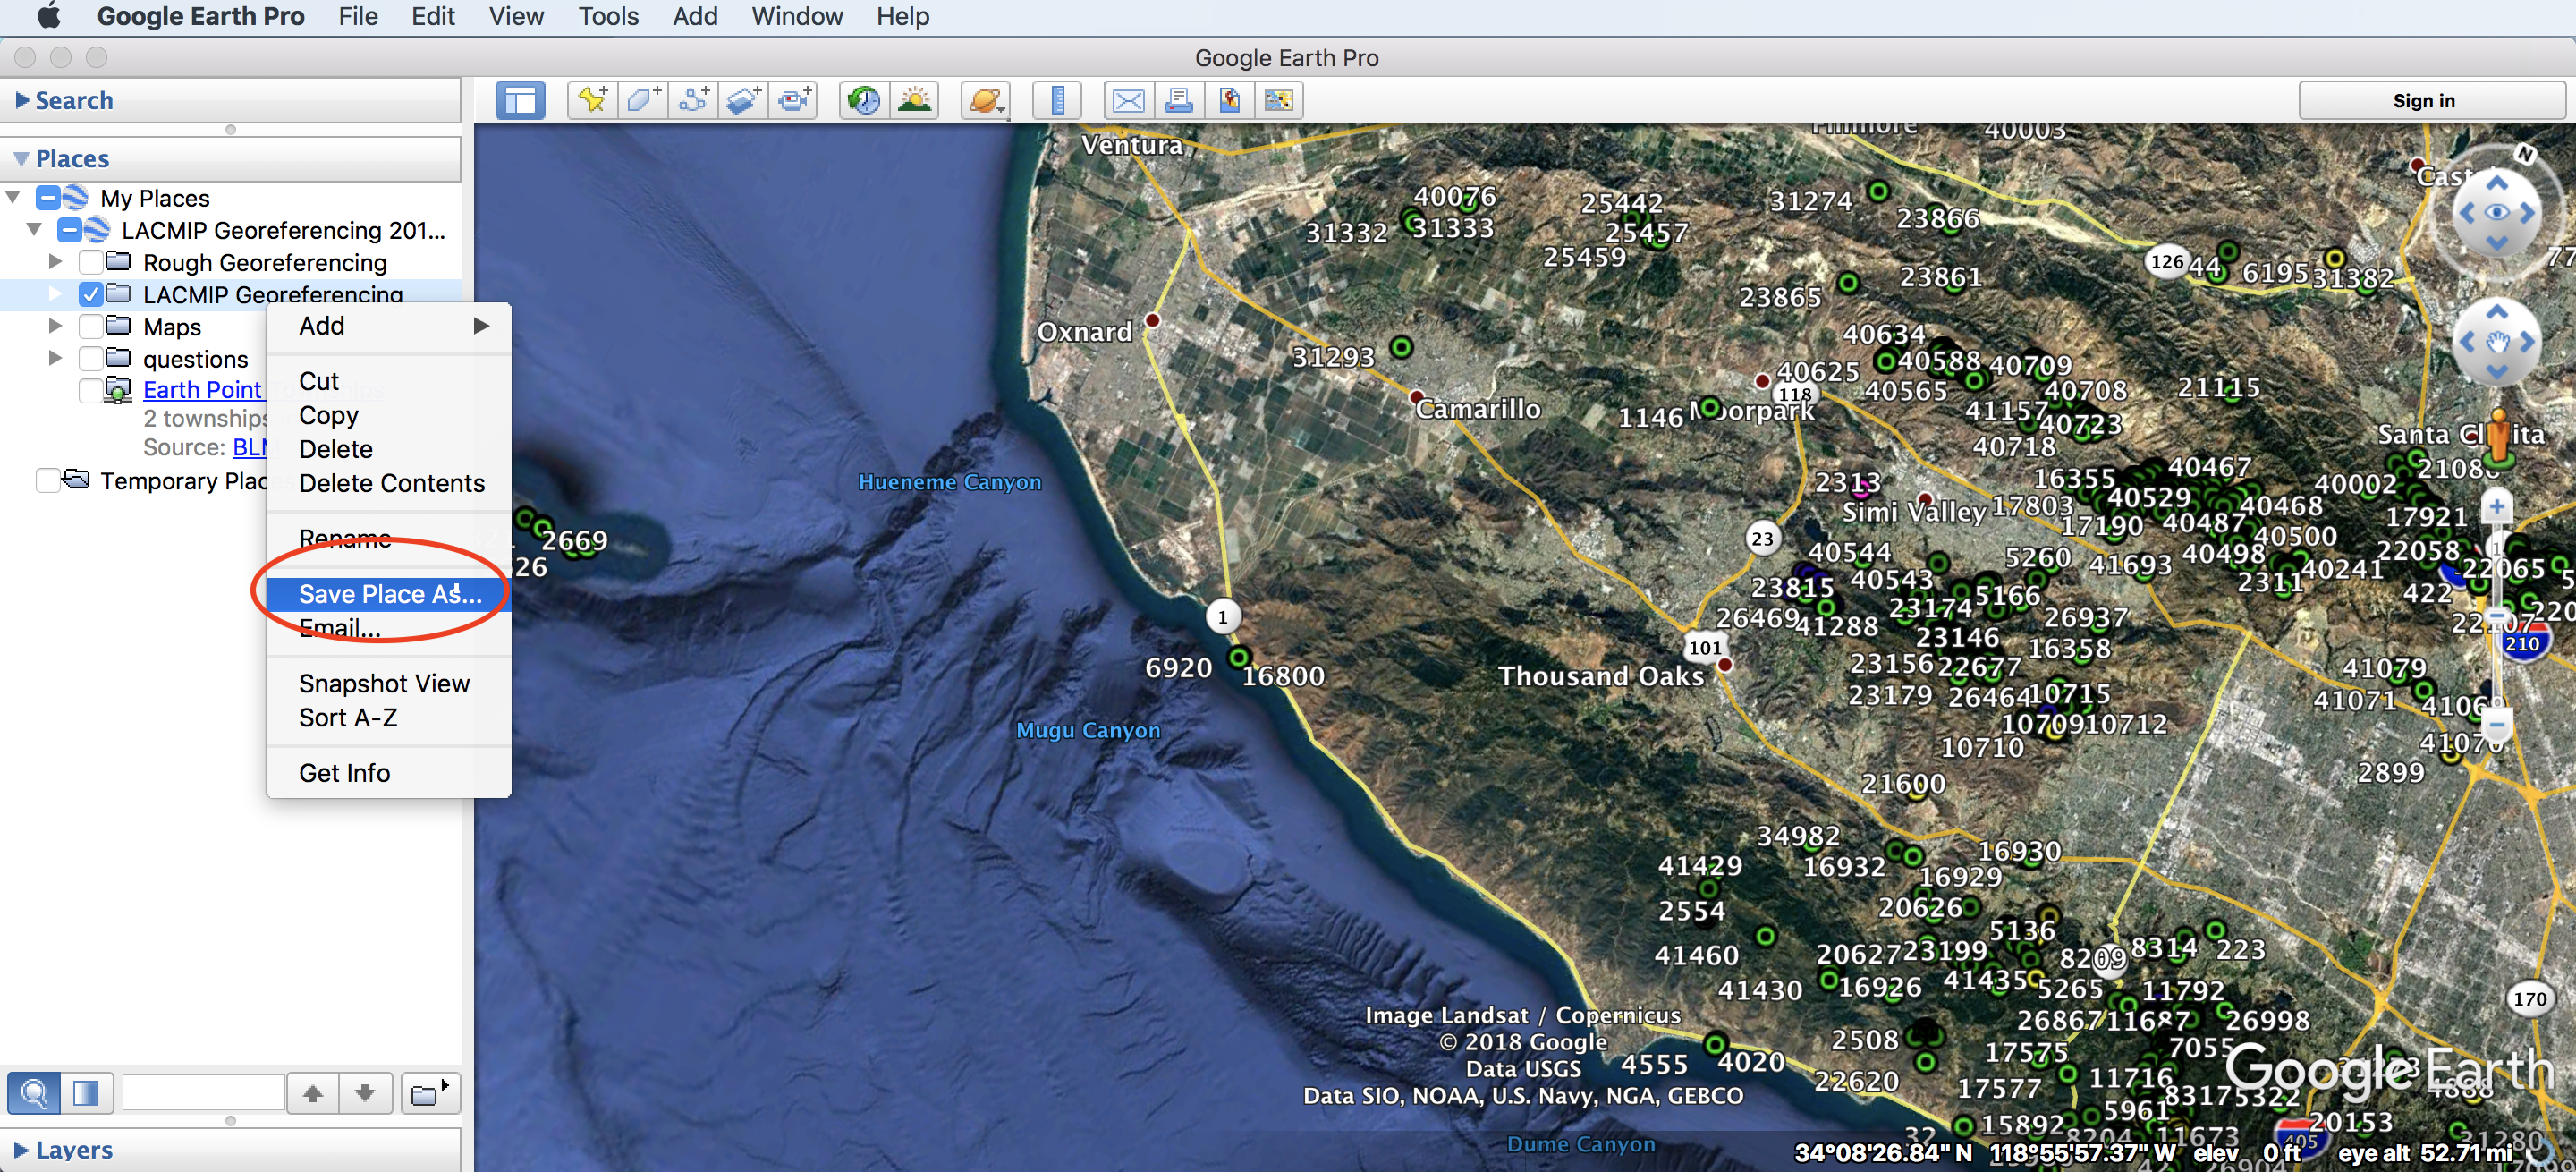Choose the Add Image Overlay tool
The height and width of the screenshot is (1172, 2576).
point(743,101)
